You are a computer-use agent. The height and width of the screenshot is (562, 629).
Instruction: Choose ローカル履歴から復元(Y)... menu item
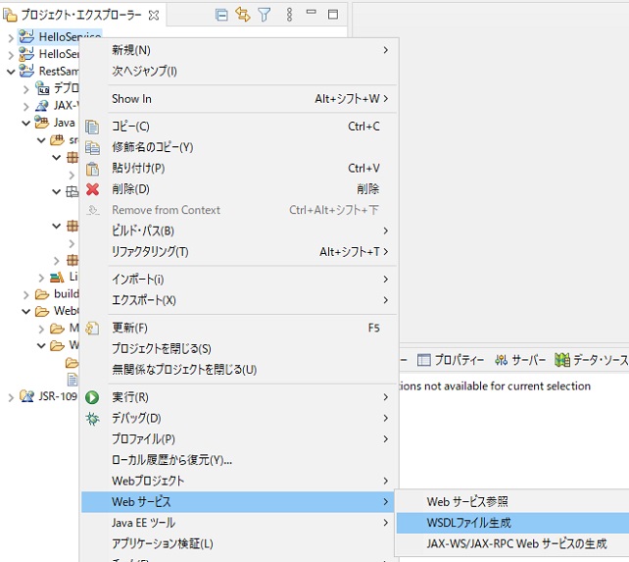tap(241, 460)
